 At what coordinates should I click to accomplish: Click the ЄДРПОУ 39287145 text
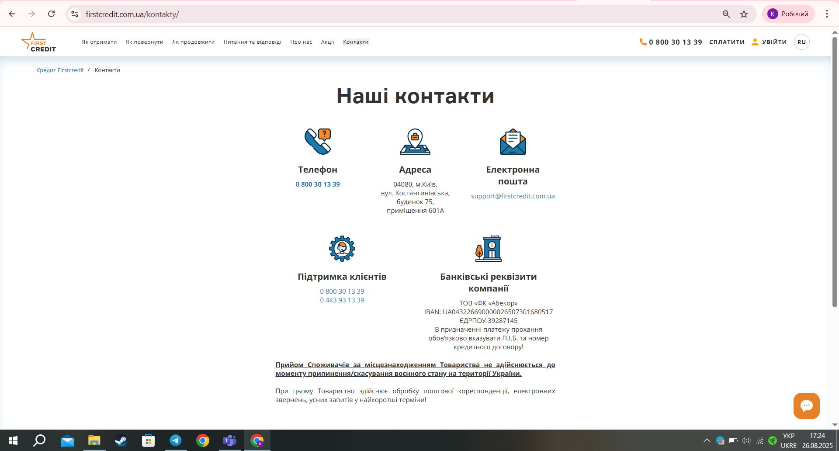pyautogui.click(x=489, y=321)
